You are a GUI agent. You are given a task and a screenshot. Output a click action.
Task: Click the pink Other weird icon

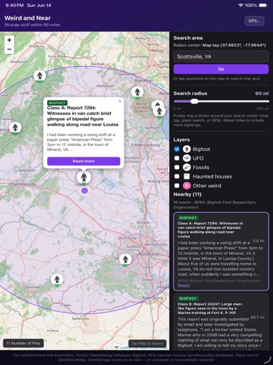[x=187, y=186]
